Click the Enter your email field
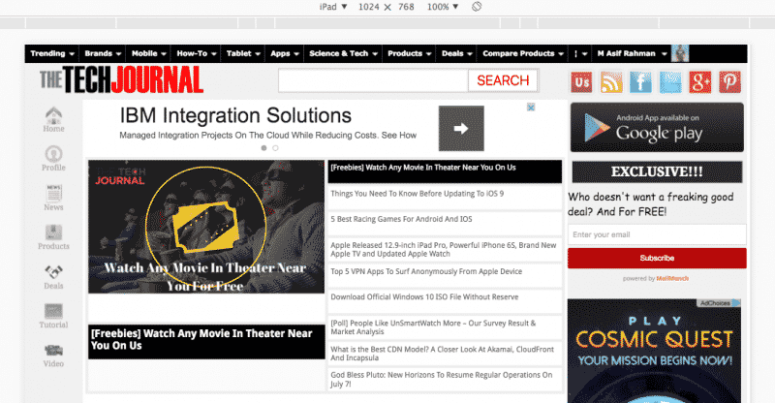 (657, 234)
